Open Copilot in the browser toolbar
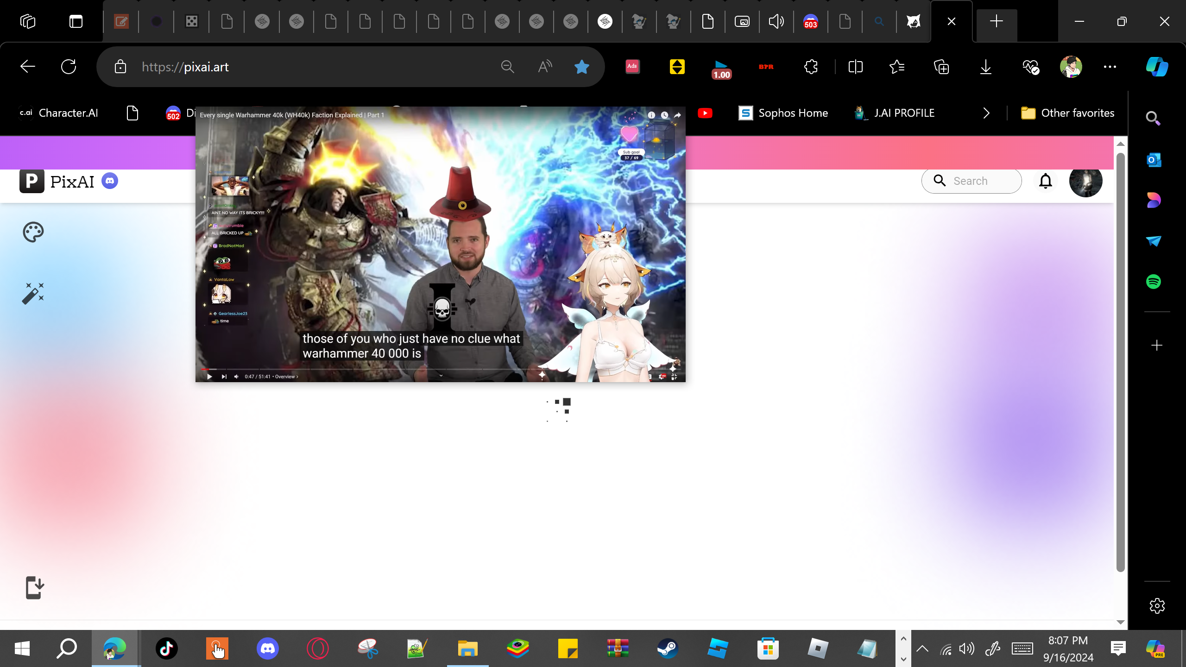This screenshot has width=1186, height=667. [1157, 67]
